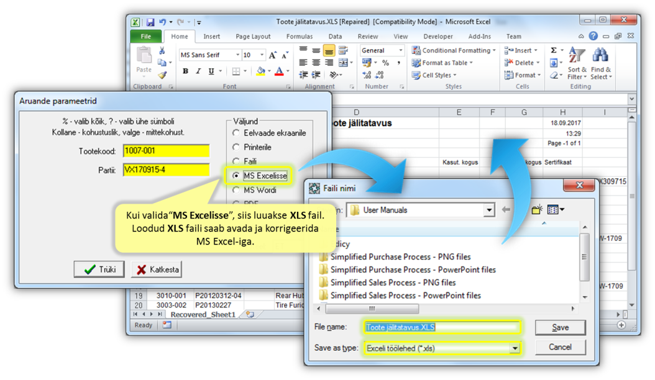
Task: Click the Cut scissors icon in the Clipboard group
Action: click(162, 50)
